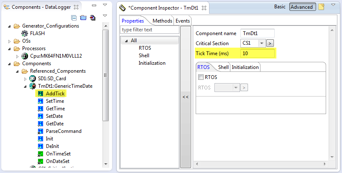Click the import document icon in Components toolbar
The height and width of the screenshot is (173, 342).
92,18
